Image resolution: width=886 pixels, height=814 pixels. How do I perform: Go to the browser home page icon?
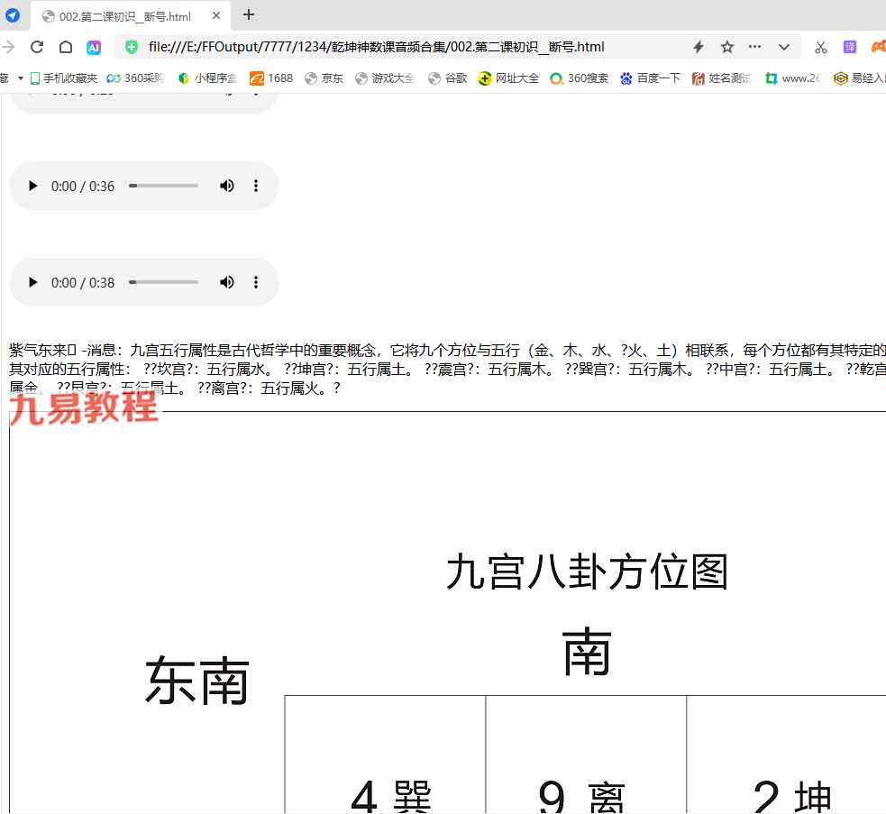[x=66, y=47]
